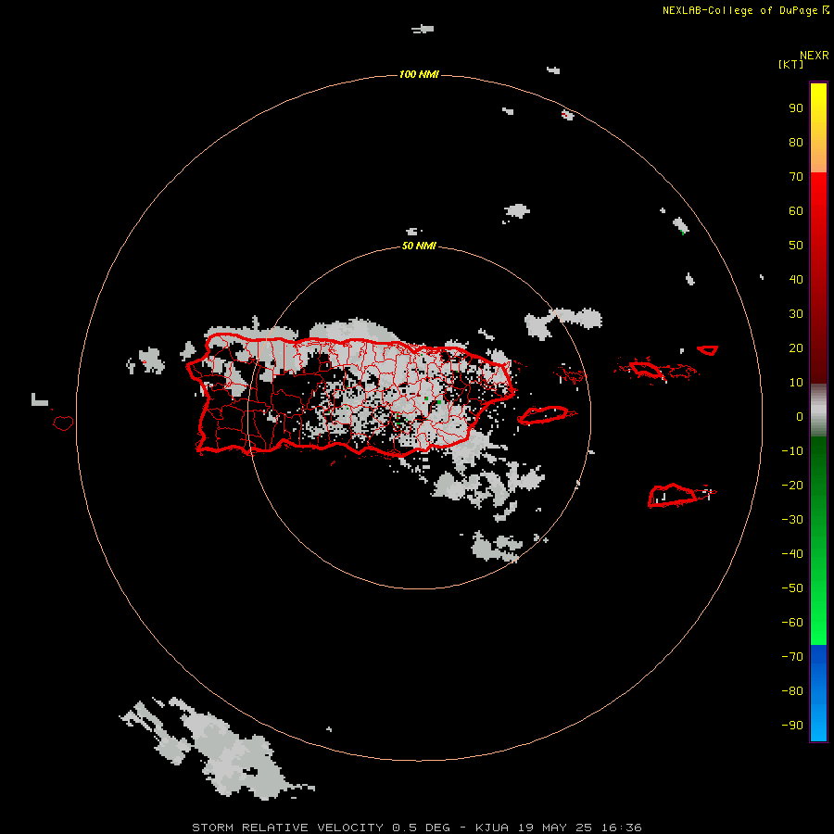Click the St. Croix island outline in the southeast
834x834 pixels.
[x=673, y=495]
